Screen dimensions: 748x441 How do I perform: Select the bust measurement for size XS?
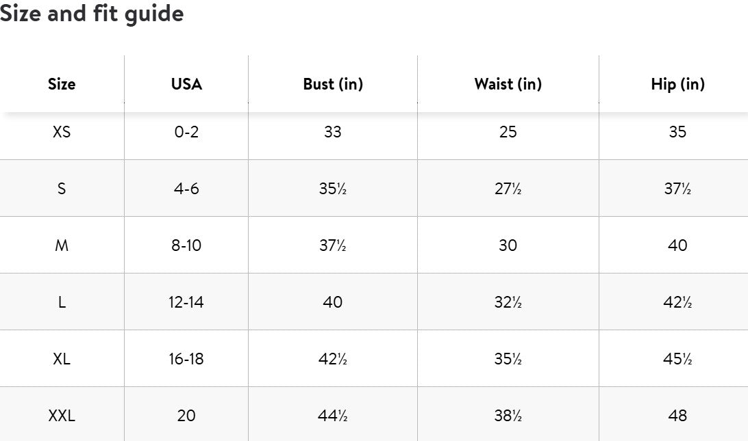pyautogui.click(x=333, y=132)
